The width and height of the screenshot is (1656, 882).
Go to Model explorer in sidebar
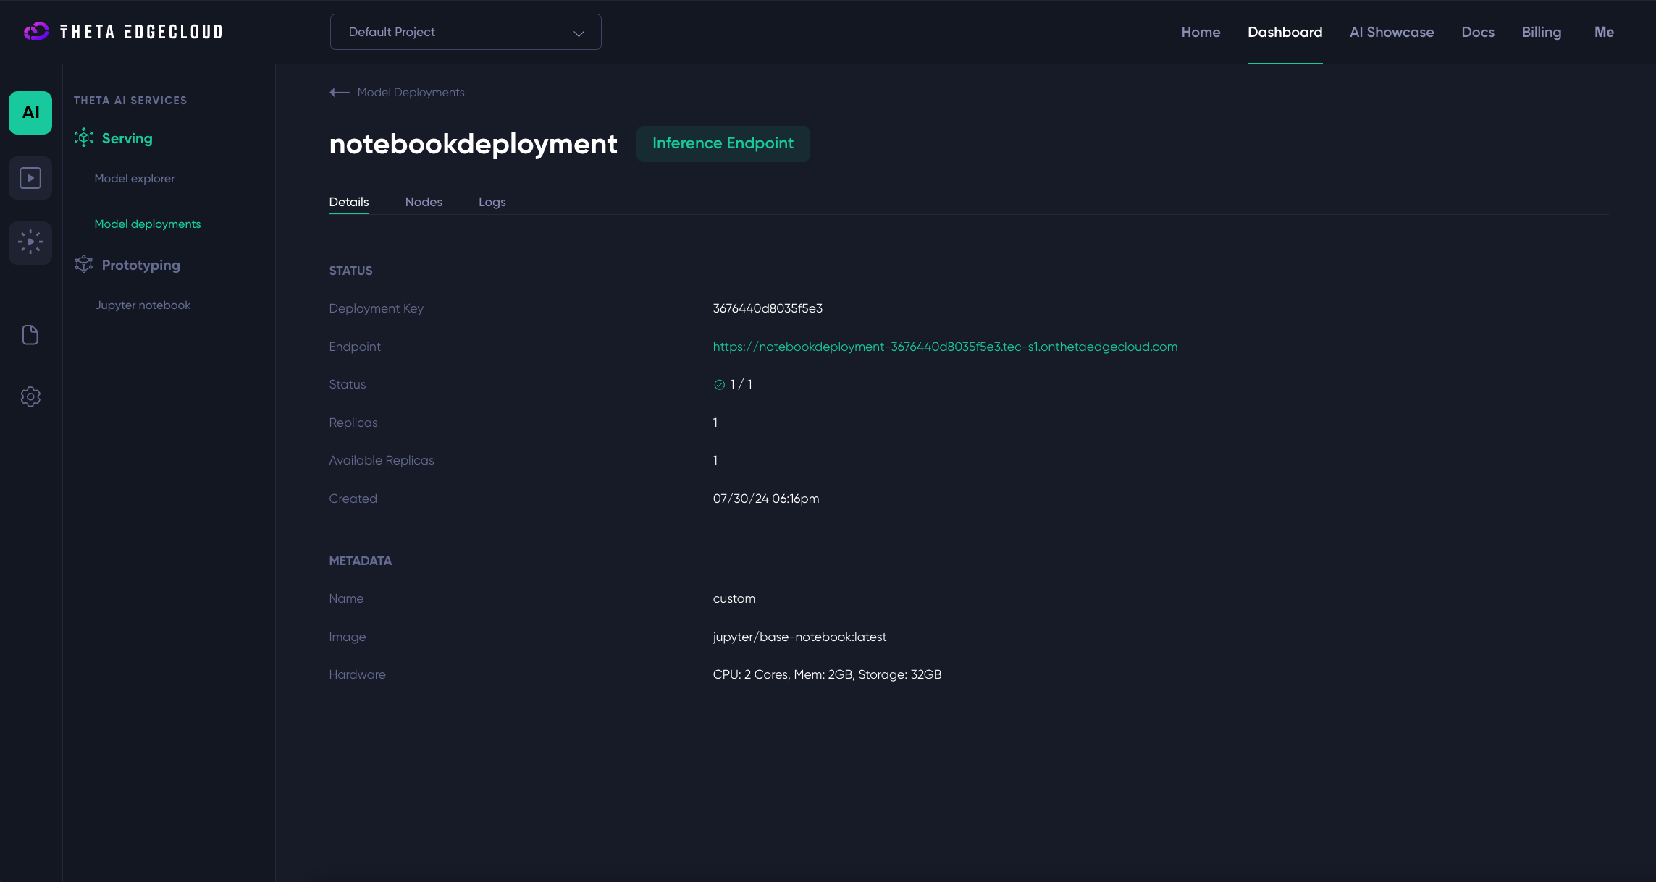pyautogui.click(x=135, y=178)
